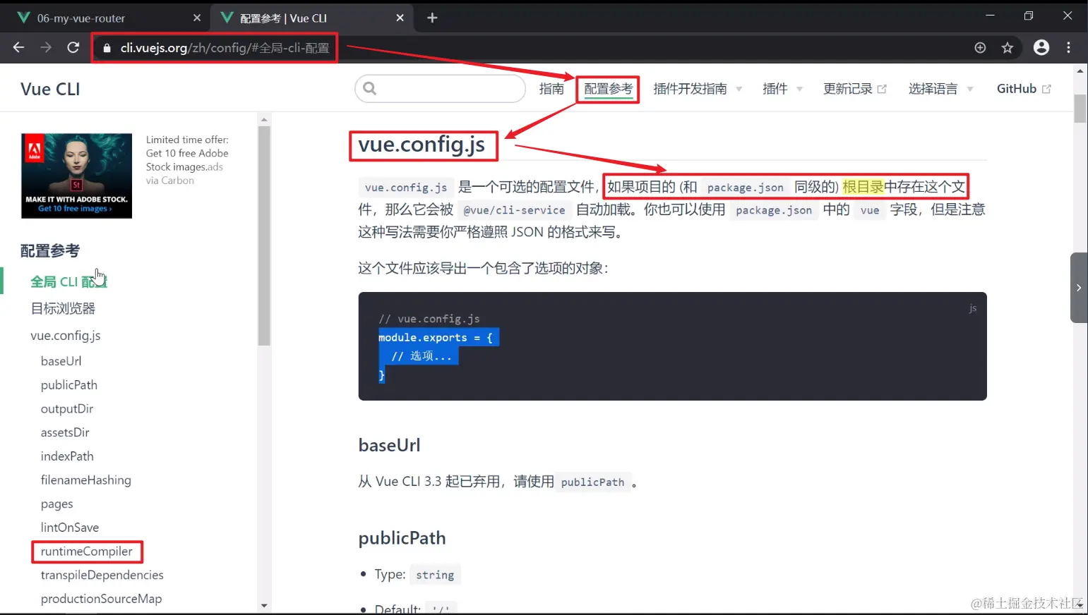The width and height of the screenshot is (1088, 615).
Task: Expand the 插件开发指南 dropdown
Action: (x=698, y=89)
